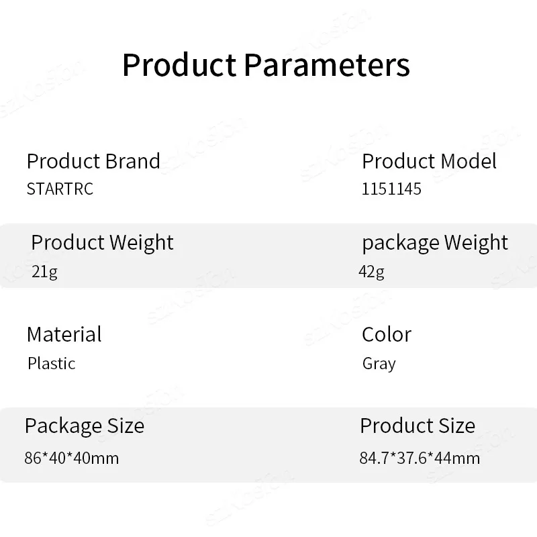Viewport: 537px width, 537px height.
Task: Select the STARTRC brand value
Action: tap(60, 189)
